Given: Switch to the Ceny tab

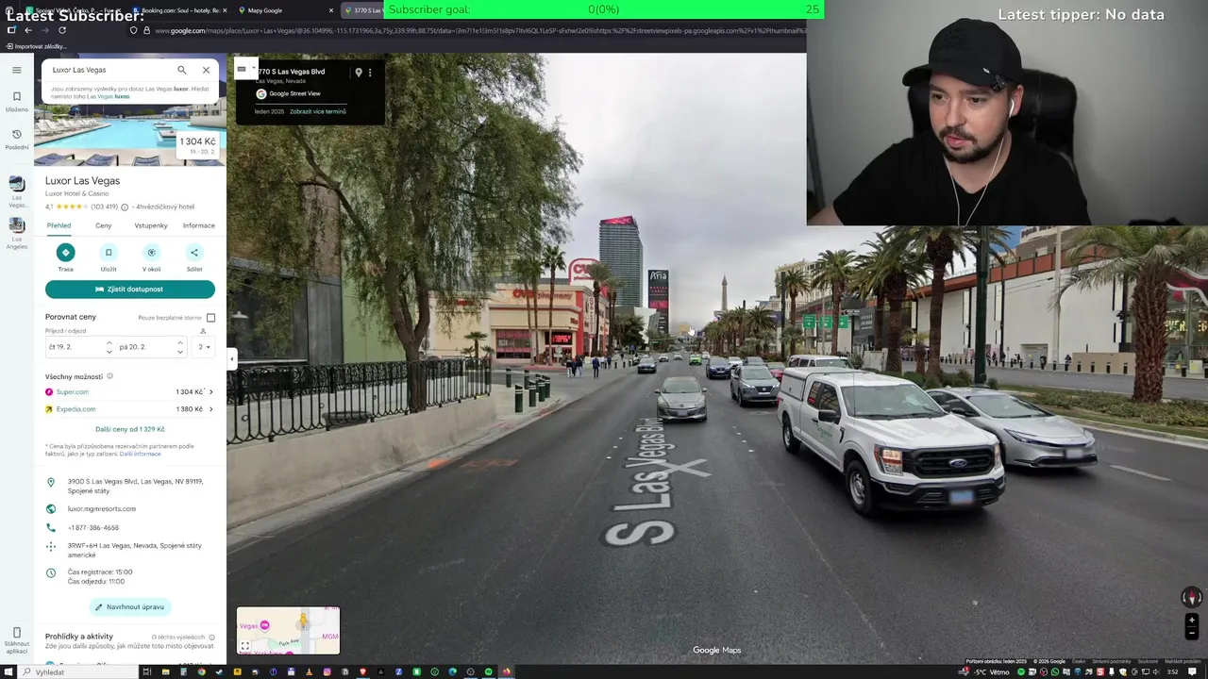Looking at the screenshot, I should click(104, 225).
